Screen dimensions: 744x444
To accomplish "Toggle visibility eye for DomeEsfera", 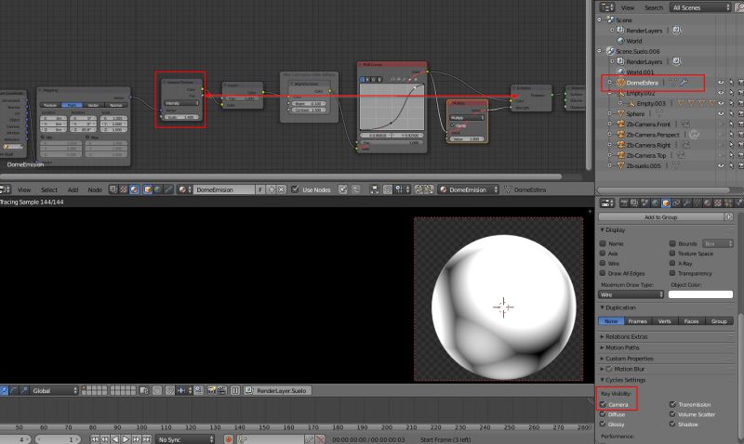I will [x=721, y=83].
